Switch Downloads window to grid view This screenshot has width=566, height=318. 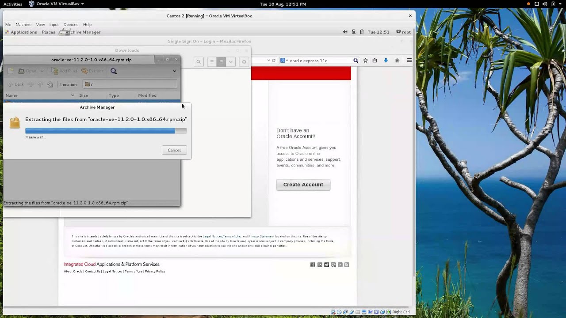coord(221,62)
